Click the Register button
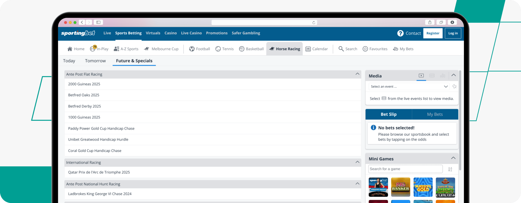The image size is (521, 203). (x=433, y=33)
